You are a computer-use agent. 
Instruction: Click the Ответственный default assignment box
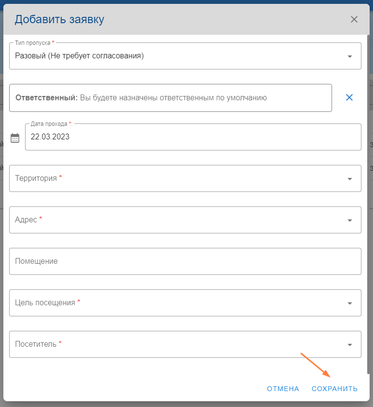(171, 98)
